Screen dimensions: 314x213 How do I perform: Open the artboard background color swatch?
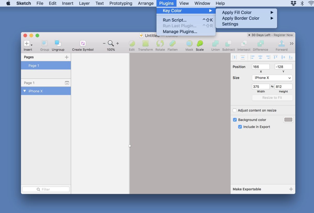[288, 120]
